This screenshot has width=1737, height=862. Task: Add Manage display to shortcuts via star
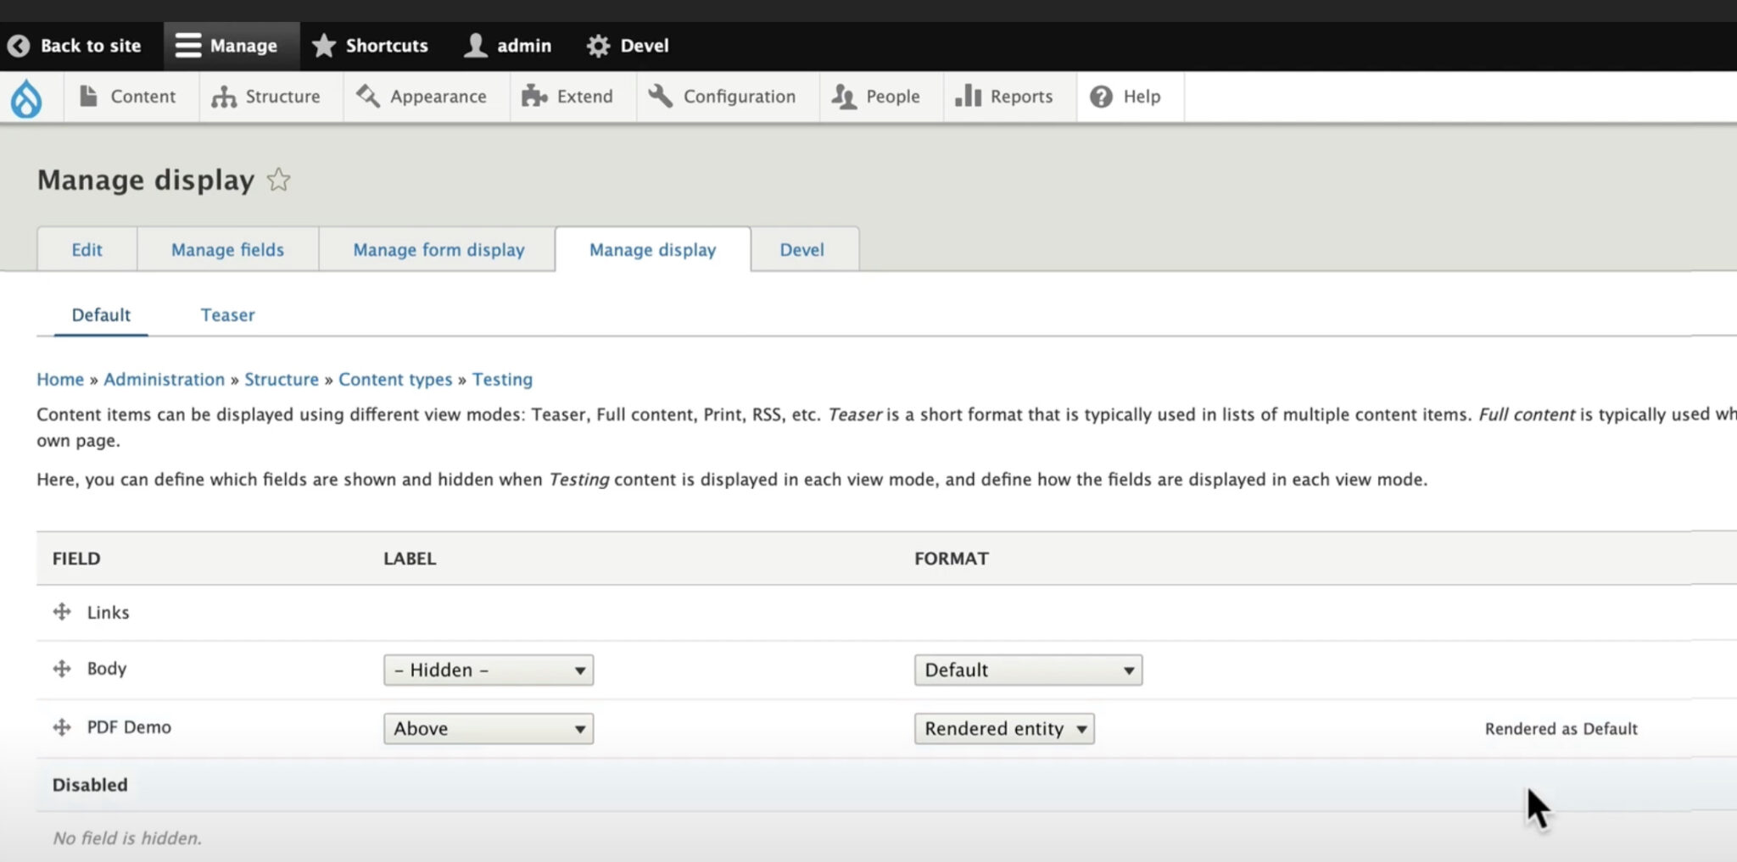tap(278, 180)
